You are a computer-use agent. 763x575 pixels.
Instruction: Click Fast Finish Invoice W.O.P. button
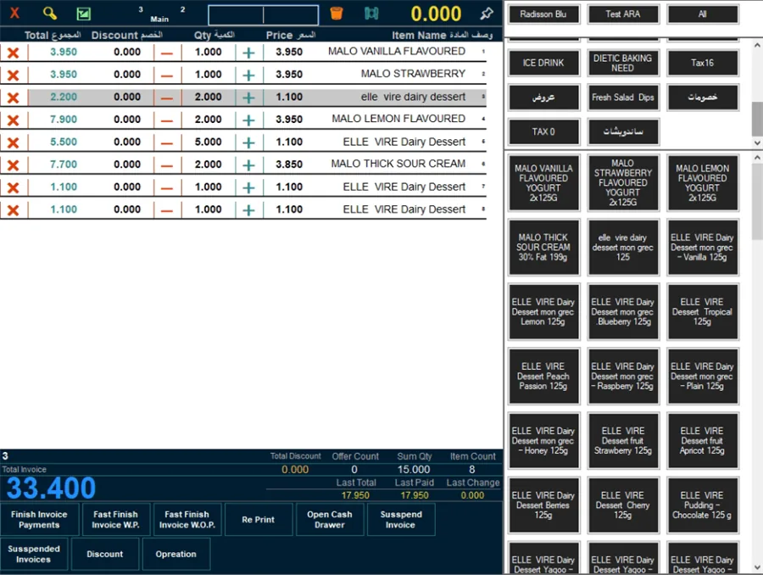pos(187,520)
